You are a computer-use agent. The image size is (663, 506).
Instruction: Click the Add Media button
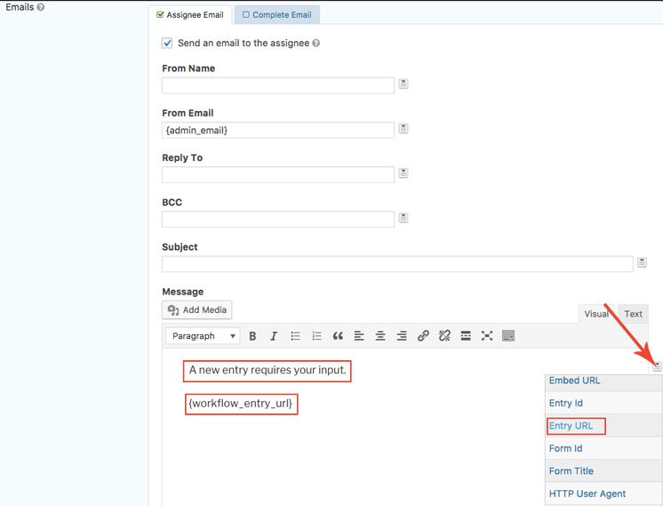tap(197, 310)
